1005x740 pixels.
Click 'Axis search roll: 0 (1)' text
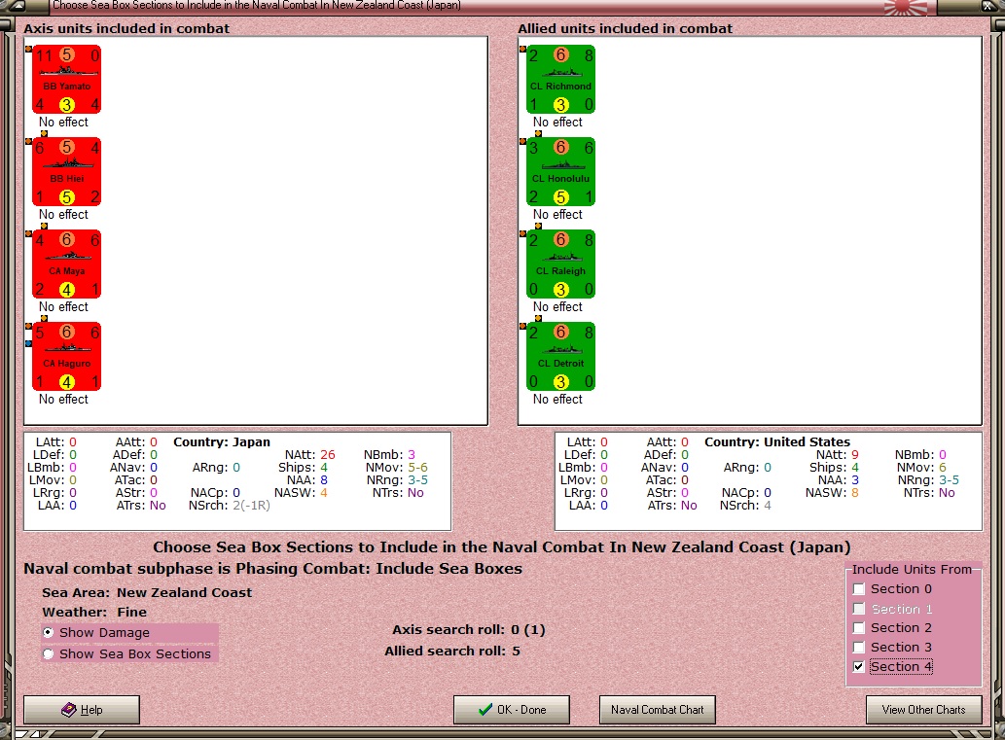point(469,630)
